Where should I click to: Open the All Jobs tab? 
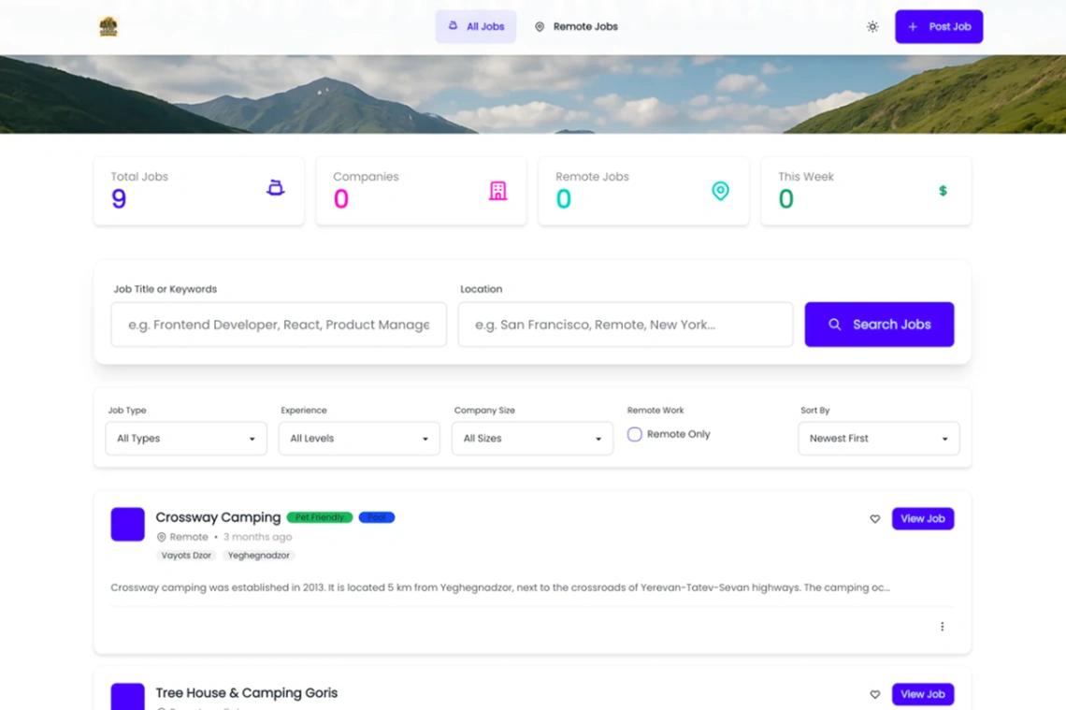(476, 26)
